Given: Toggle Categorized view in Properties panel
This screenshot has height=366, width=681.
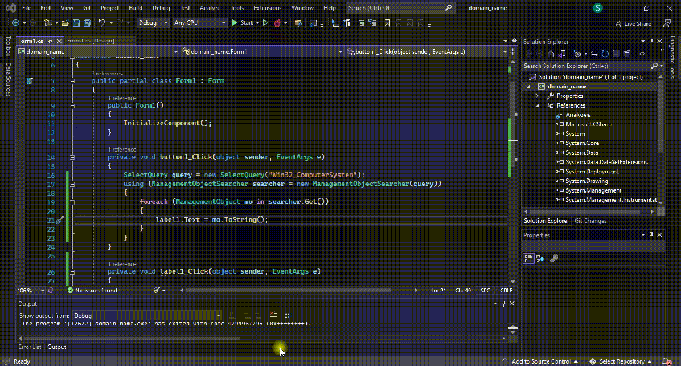Looking at the screenshot, I should [528, 258].
